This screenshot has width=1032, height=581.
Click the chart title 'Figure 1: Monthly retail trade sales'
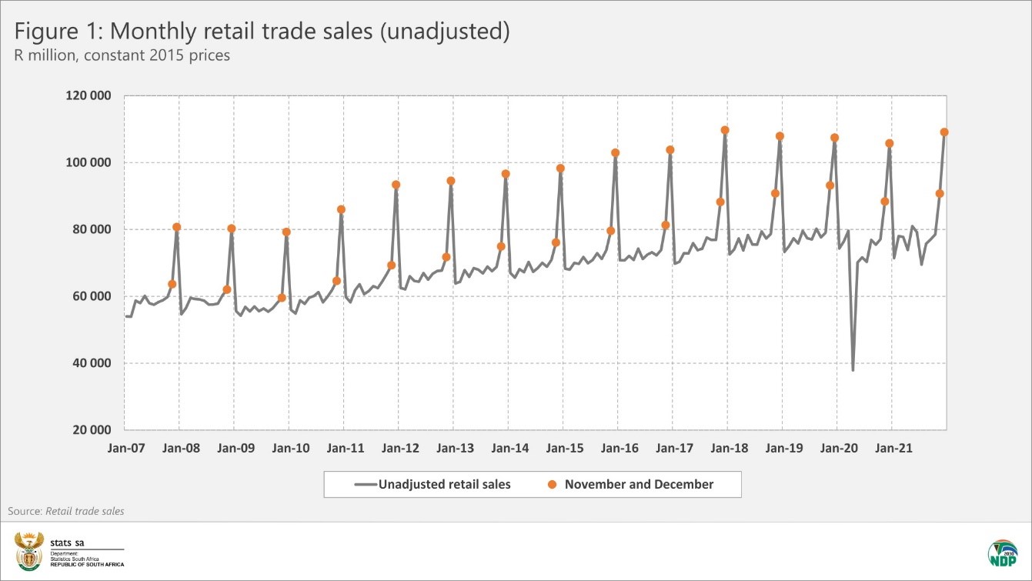[x=262, y=32]
